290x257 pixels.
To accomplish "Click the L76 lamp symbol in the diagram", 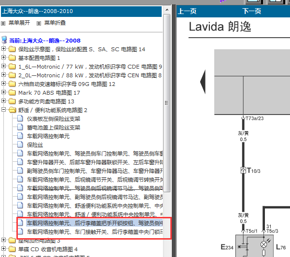I will [264, 244].
